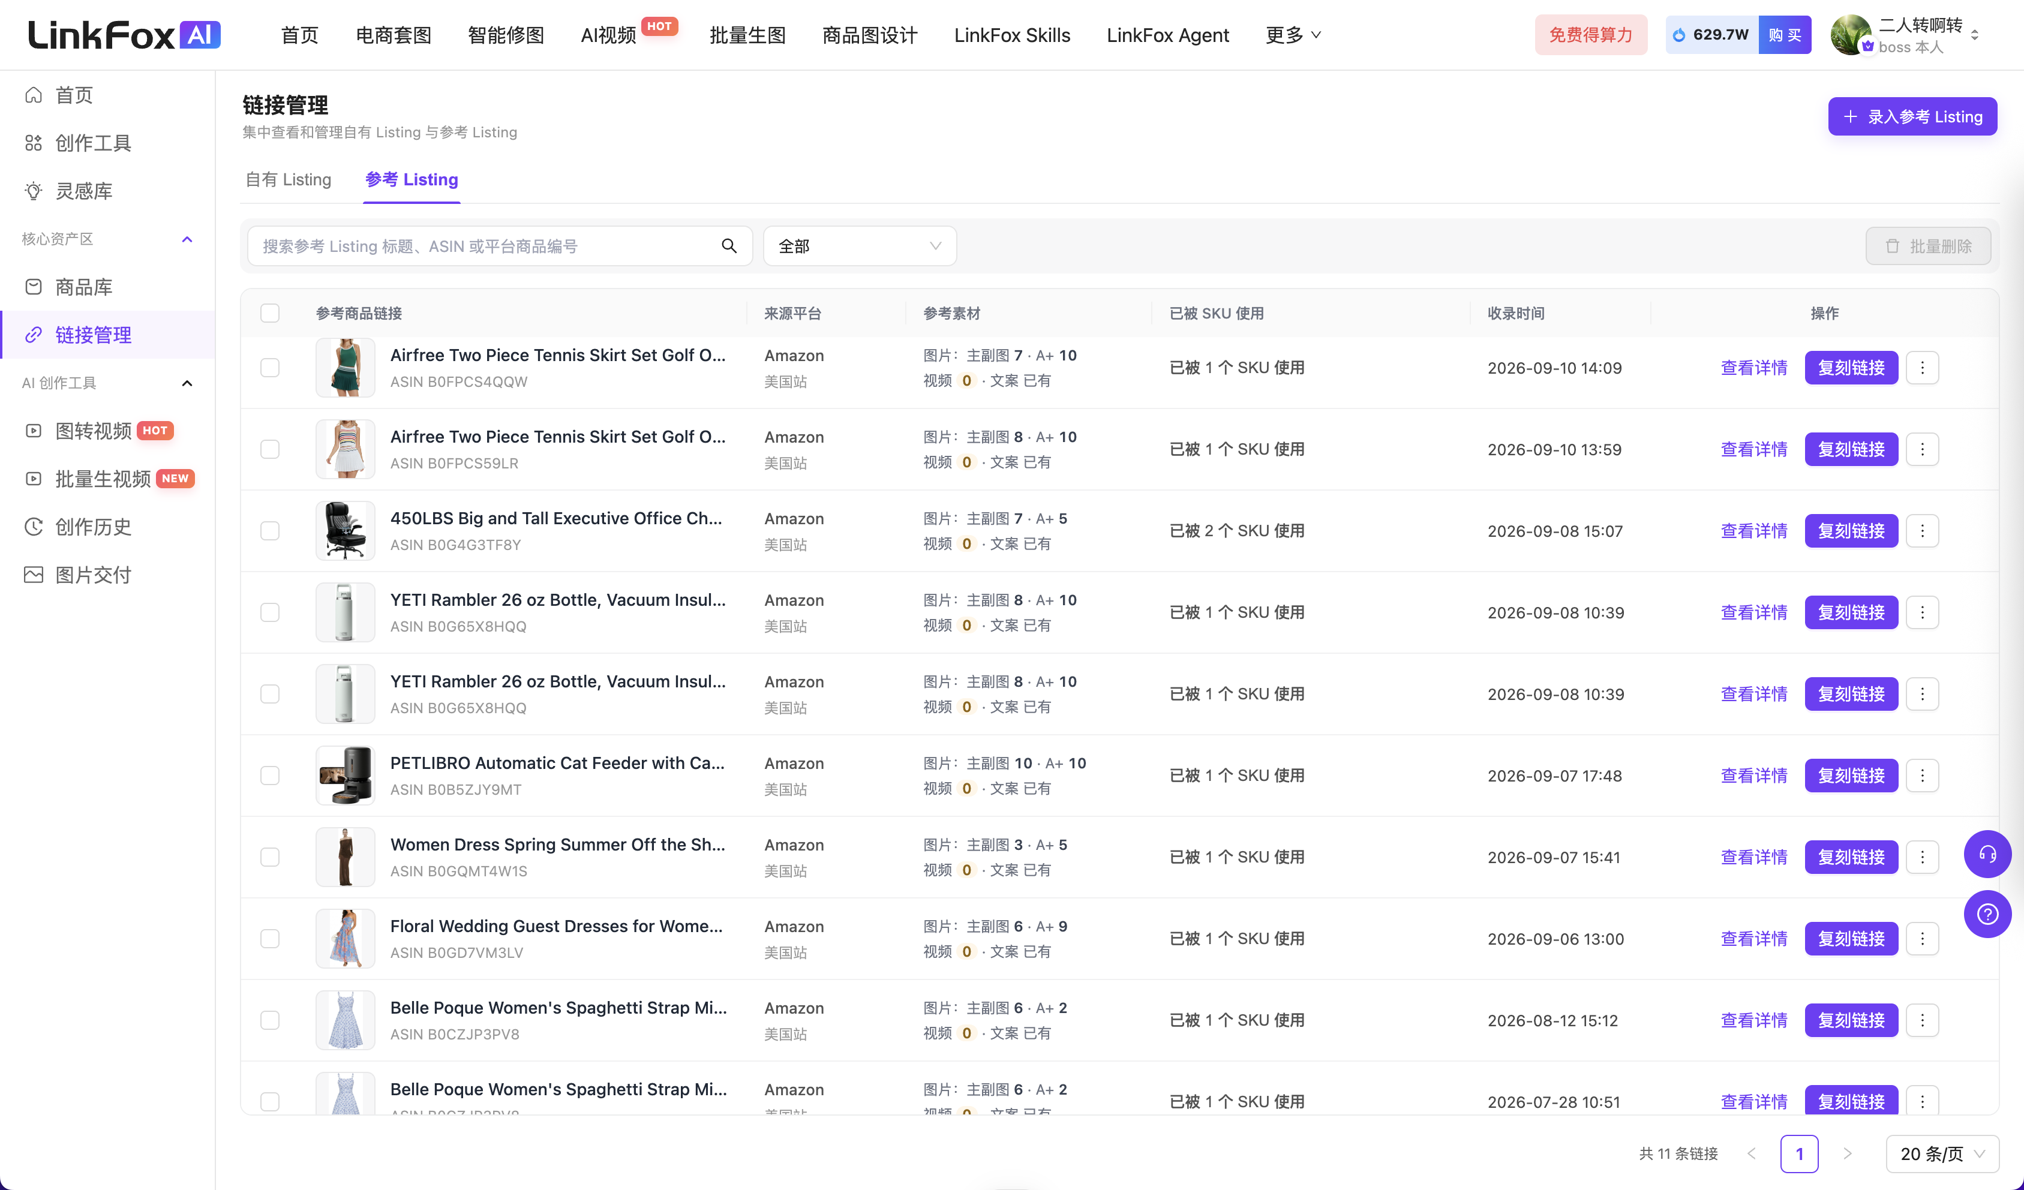
Task: Toggle the select-all checkbox in table header
Action: tap(270, 313)
